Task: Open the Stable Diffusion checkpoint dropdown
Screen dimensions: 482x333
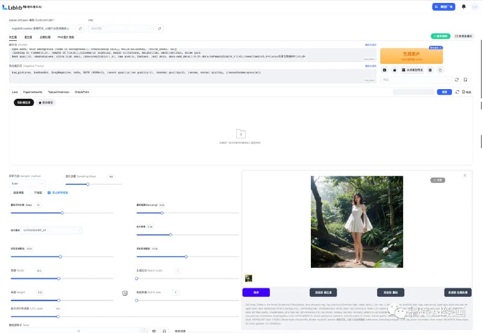Action: coord(42,28)
